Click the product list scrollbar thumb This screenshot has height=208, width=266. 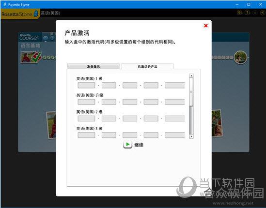[191, 91]
